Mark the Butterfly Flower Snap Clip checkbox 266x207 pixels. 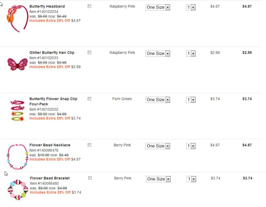pyautogui.click(x=89, y=99)
